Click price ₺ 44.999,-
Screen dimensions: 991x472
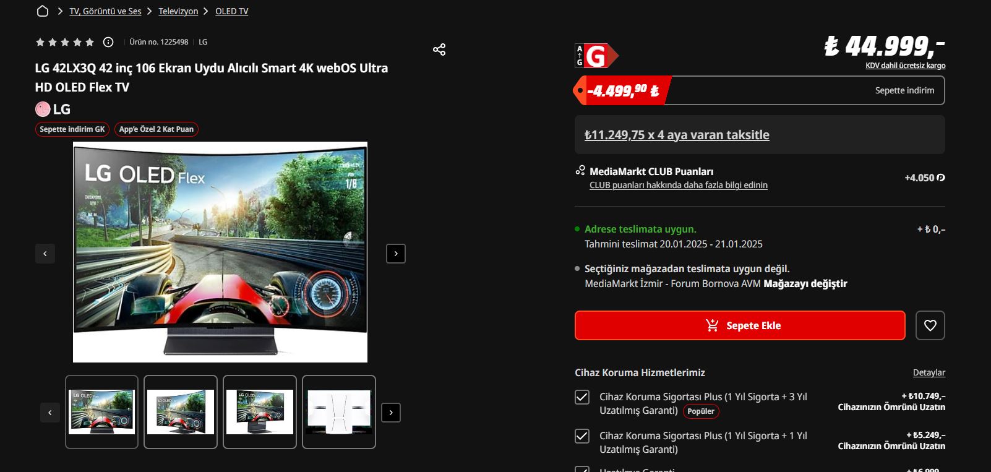pyautogui.click(x=885, y=46)
